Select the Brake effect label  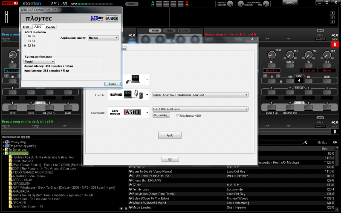pos(327,70)
